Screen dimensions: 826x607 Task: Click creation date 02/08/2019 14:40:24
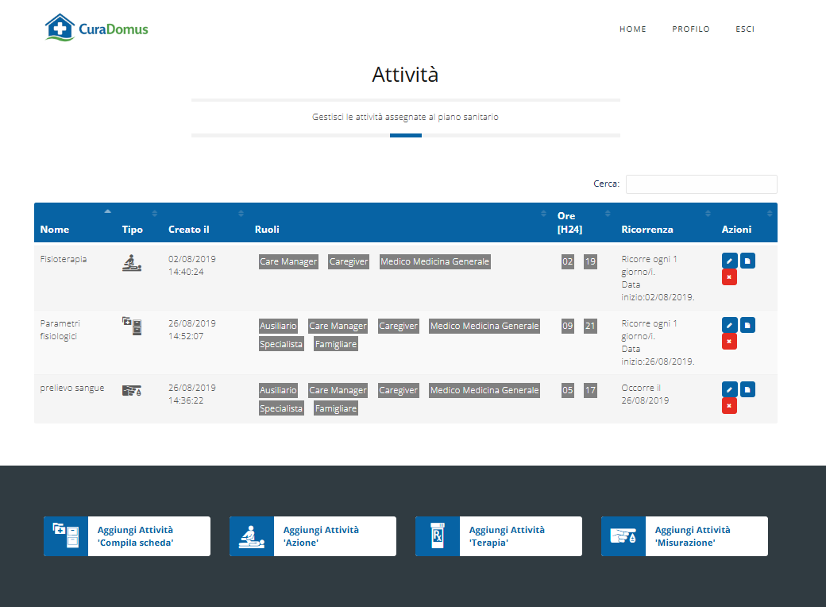tap(191, 265)
